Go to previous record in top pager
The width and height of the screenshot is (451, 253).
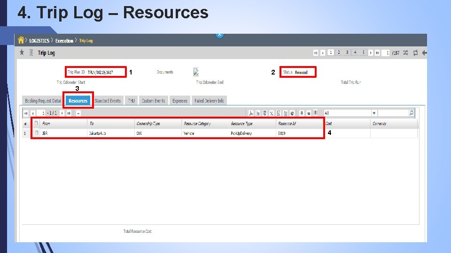(323, 53)
